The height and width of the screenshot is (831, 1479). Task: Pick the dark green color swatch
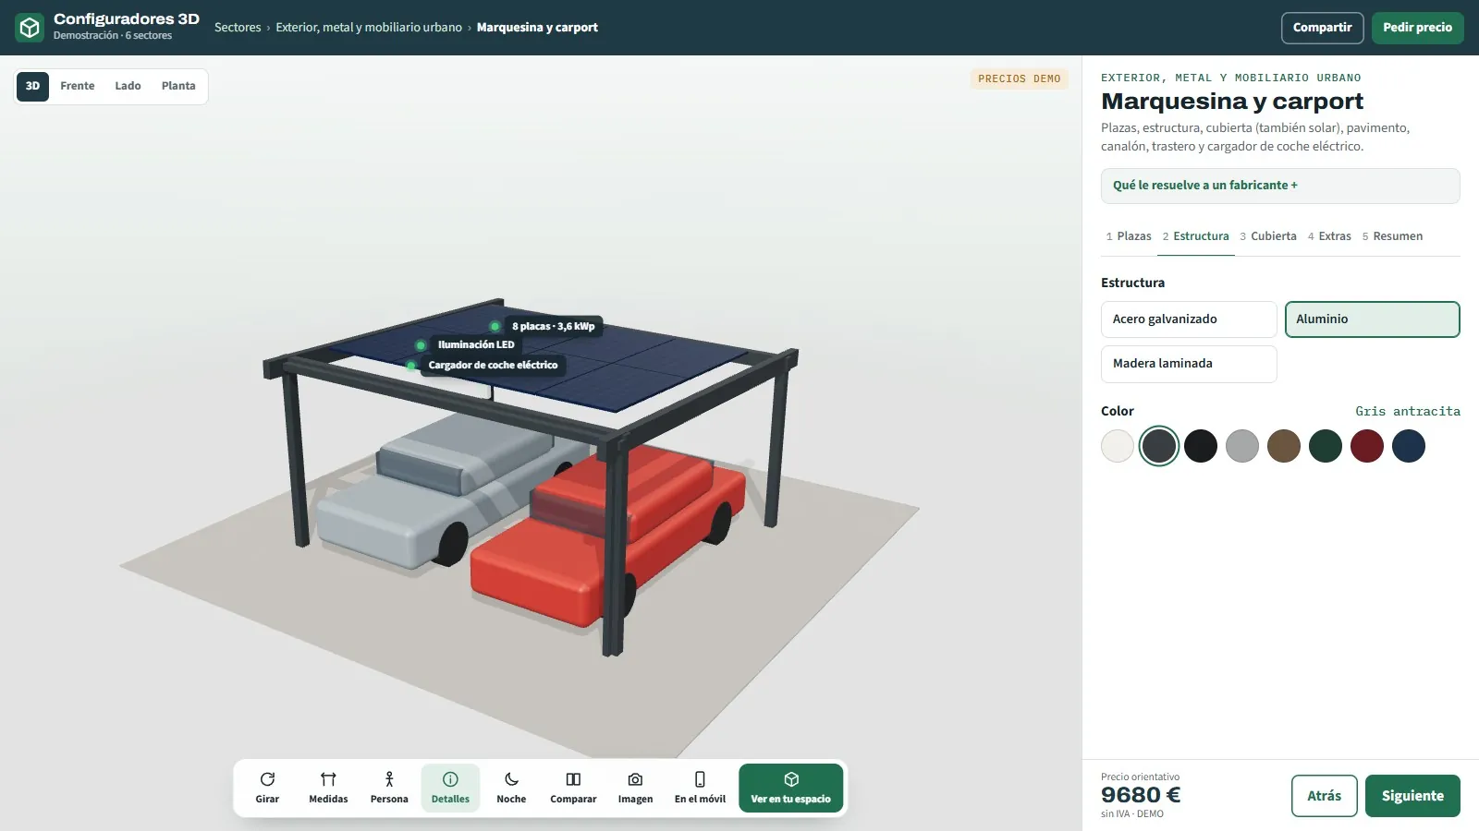1326,446
